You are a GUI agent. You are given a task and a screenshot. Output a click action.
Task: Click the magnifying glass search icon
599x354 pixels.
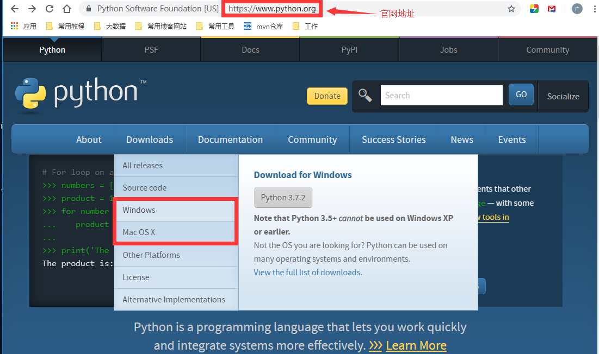click(x=365, y=95)
